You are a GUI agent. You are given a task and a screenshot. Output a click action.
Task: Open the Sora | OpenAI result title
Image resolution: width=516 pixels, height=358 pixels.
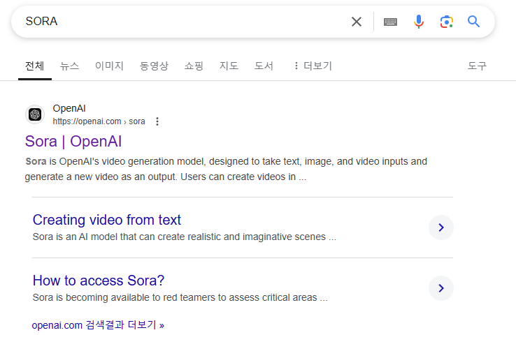pyautogui.click(x=73, y=142)
